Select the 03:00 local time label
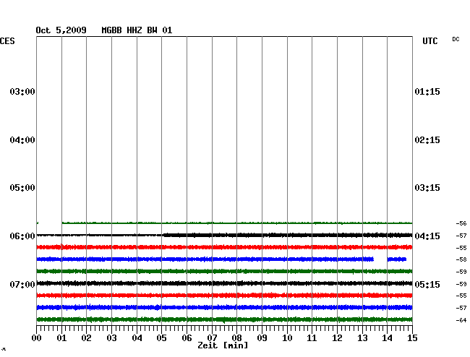The width and height of the screenshot is (470, 357). click(x=22, y=91)
